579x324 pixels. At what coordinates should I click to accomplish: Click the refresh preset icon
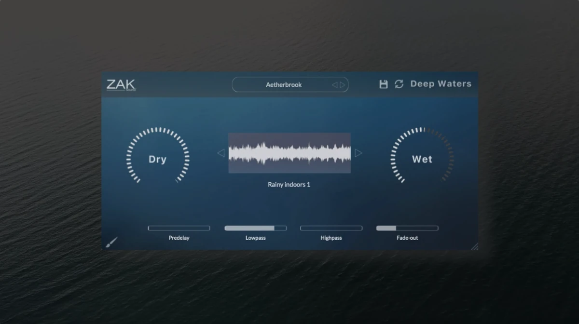point(399,83)
